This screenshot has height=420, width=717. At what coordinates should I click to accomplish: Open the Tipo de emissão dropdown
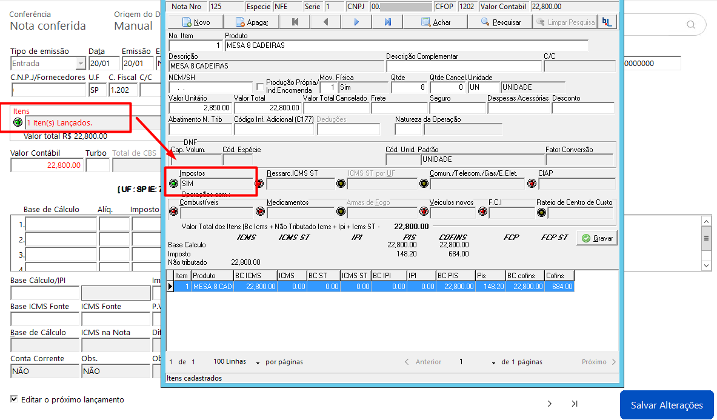coord(81,63)
